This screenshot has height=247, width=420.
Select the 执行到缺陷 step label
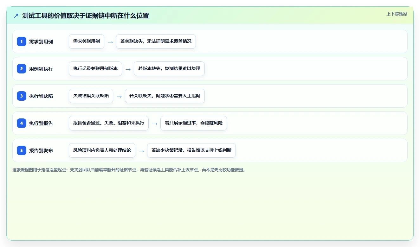tap(41, 96)
